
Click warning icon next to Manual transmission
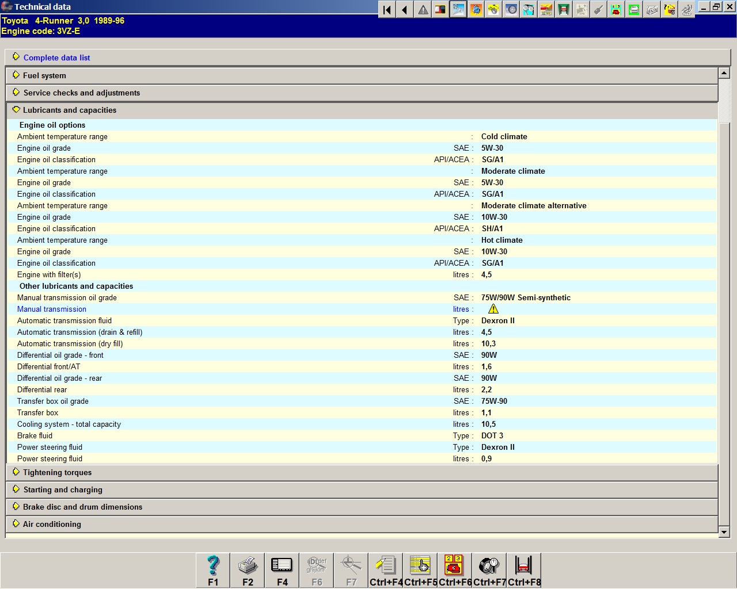point(493,309)
